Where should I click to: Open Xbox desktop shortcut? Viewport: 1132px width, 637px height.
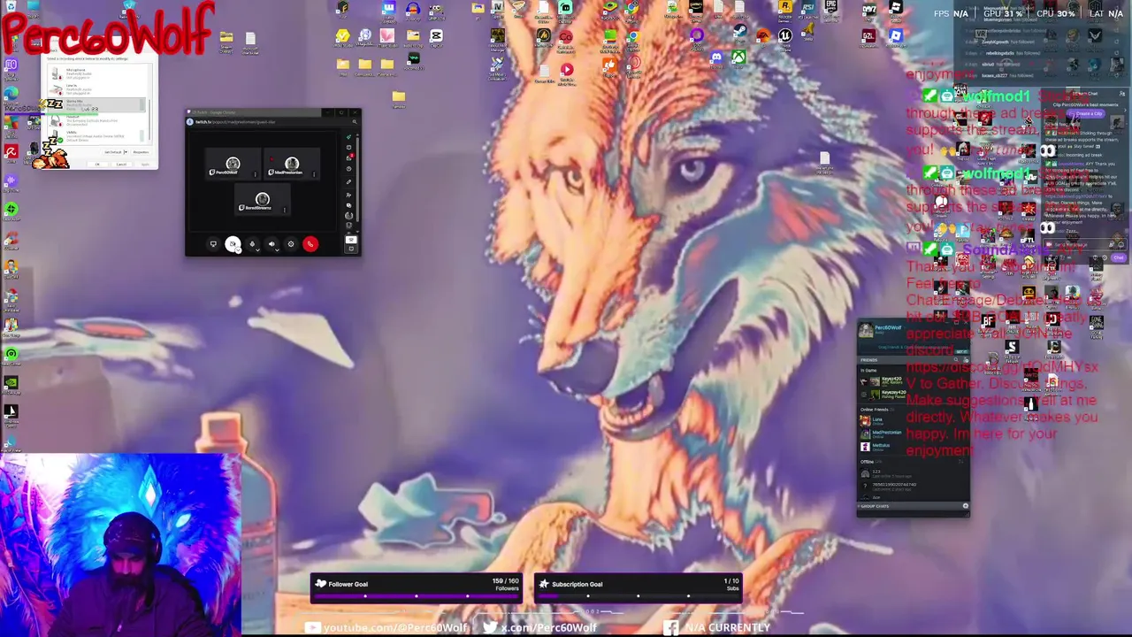[x=738, y=58]
